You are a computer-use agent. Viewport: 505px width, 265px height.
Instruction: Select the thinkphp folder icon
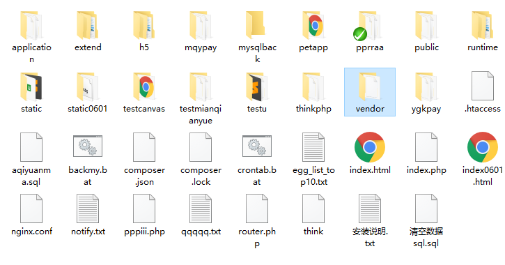313,87
